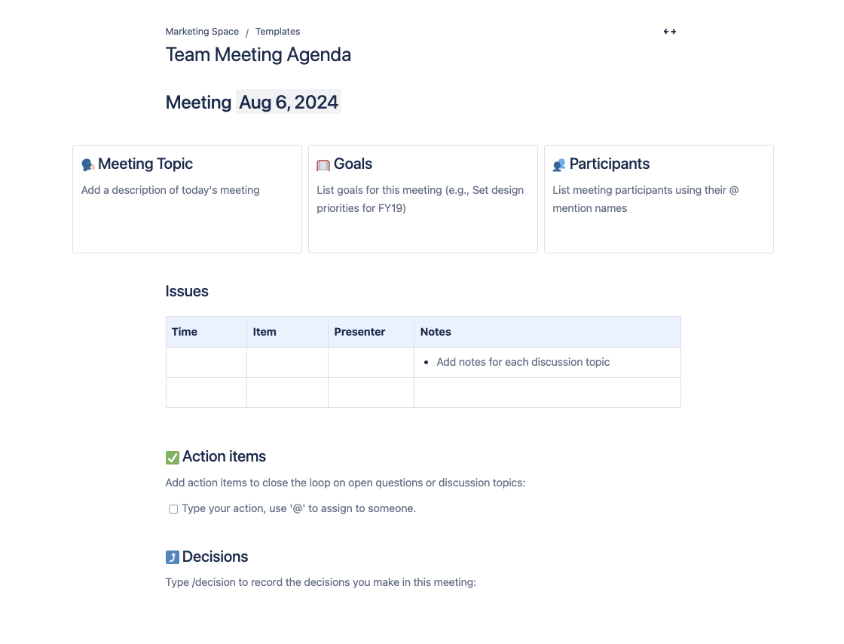Select the Aug 6, 2024 date chip
Screen dimensions: 844x644
[x=288, y=102]
